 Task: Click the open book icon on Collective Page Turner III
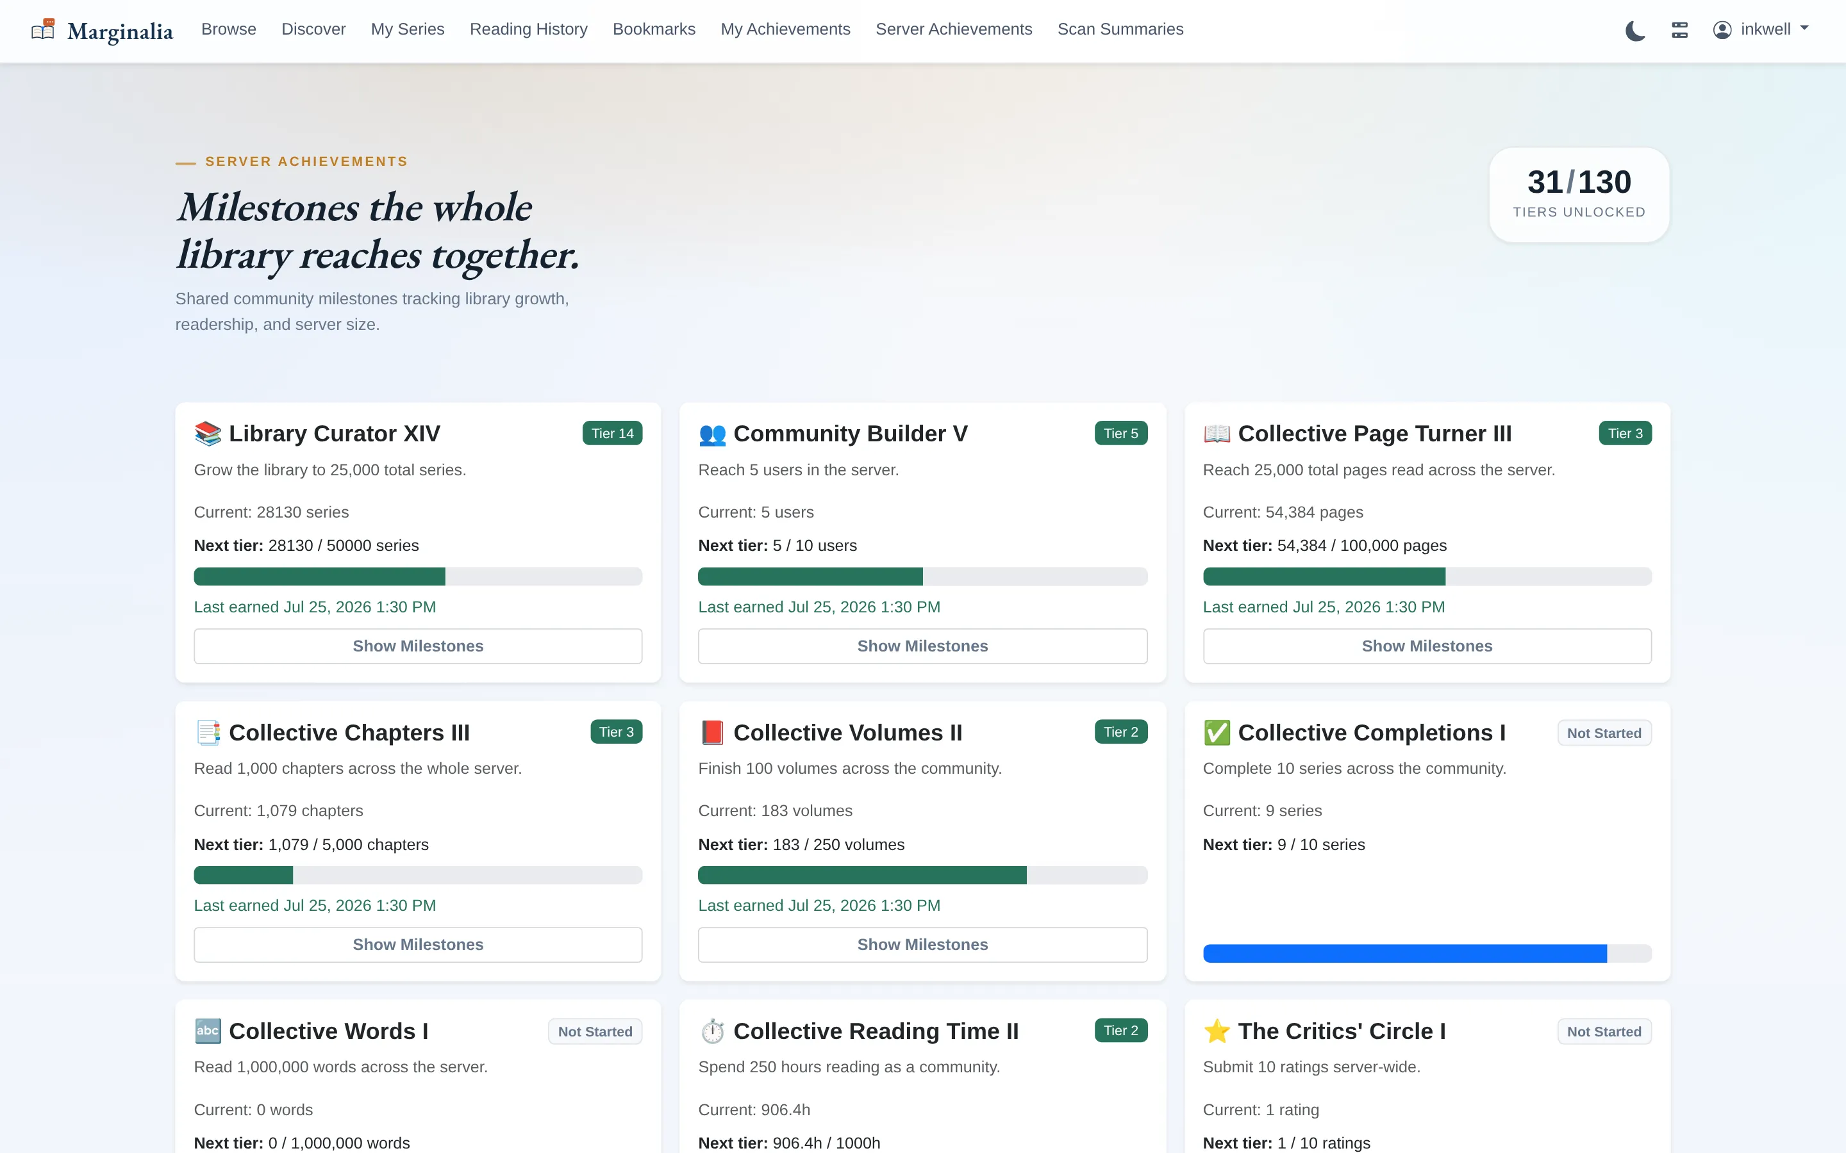coord(1217,433)
